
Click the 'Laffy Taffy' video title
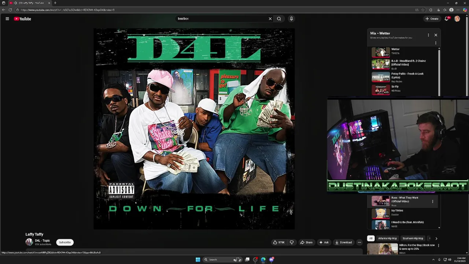34,234
